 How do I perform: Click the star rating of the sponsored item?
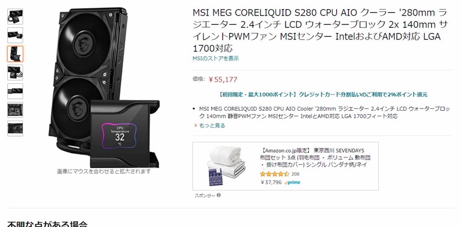coord(275,174)
